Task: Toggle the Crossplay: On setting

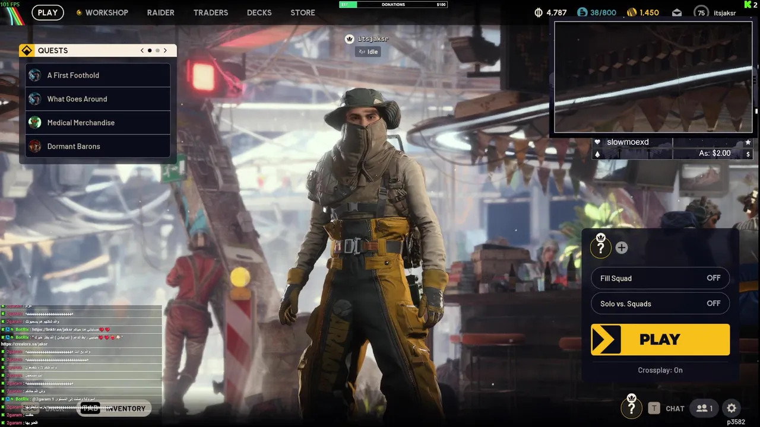Action: (x=660, y=370)
